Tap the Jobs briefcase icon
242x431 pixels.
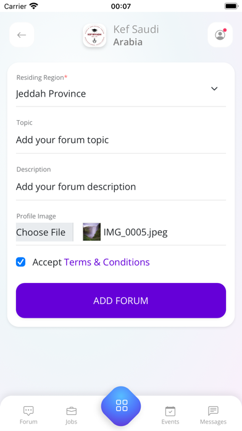[72, 411]
